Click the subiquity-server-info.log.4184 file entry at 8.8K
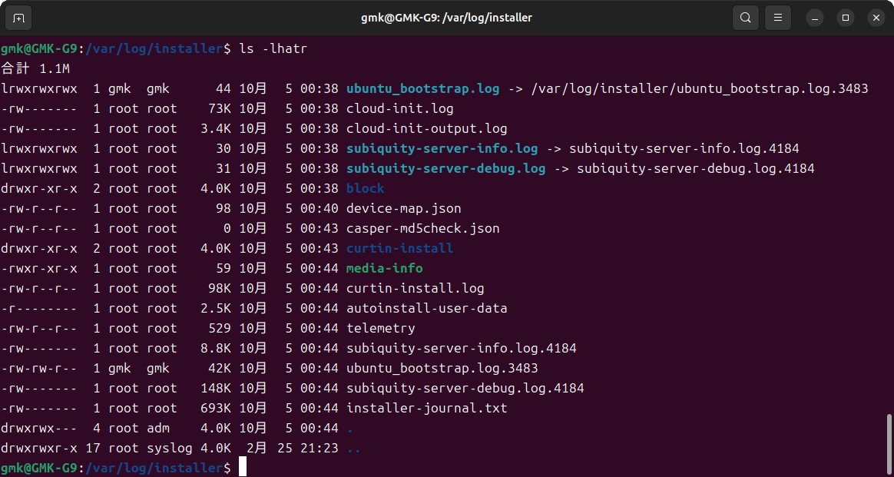This screenshot has height=477, width=894. [462, 348]
